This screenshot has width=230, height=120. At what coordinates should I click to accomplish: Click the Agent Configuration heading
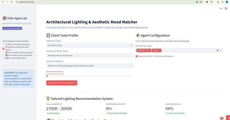pos(155,35)
